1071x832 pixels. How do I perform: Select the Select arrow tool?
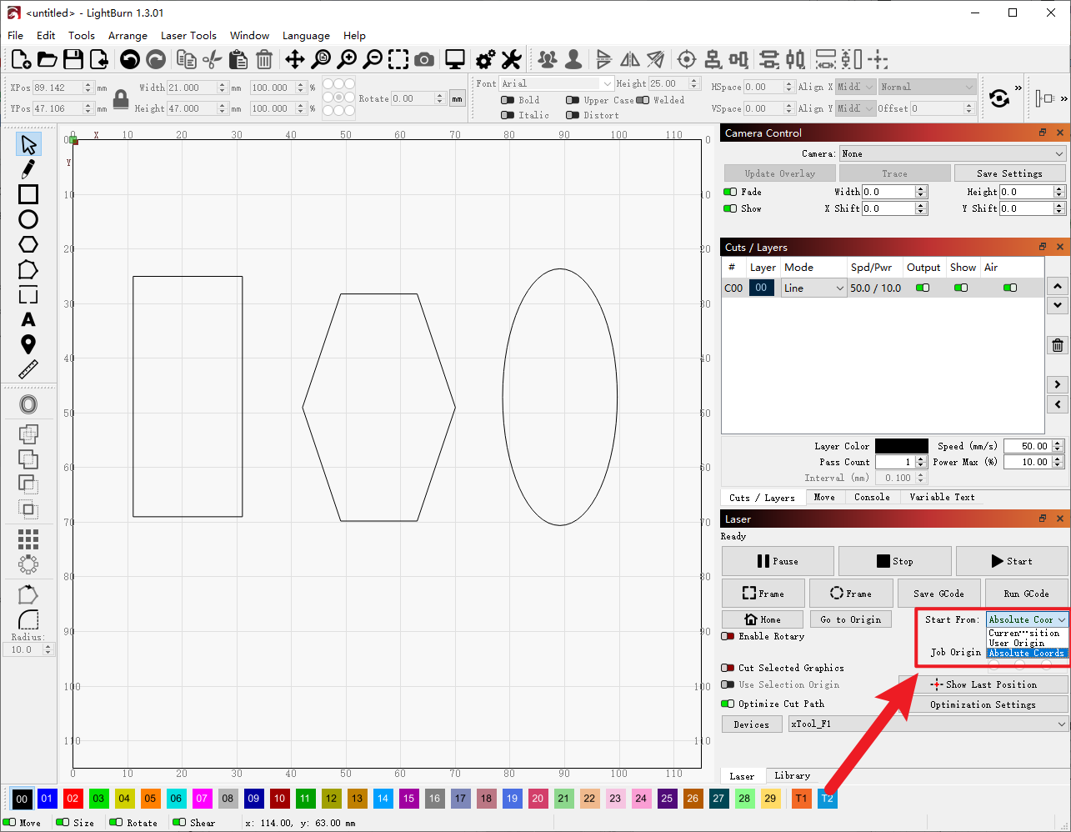click(28, 144)
